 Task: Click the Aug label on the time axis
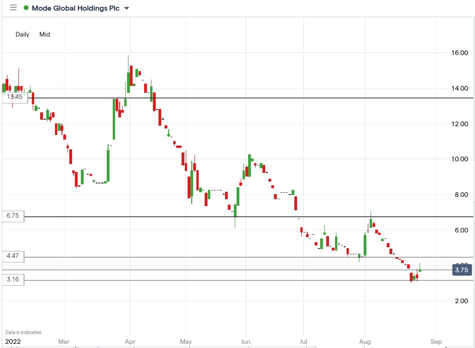365,341
